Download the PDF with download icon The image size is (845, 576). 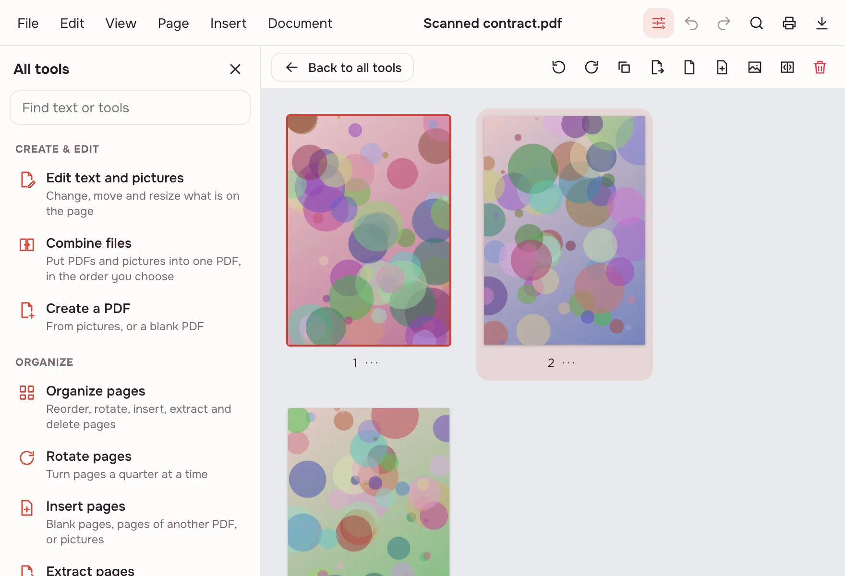822,23
